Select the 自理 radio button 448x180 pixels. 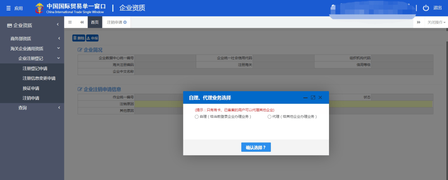coord(197,117)
